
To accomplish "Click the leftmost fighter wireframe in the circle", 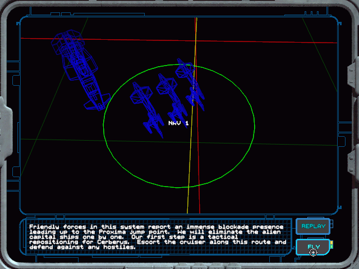I will [x=147, y=110].
